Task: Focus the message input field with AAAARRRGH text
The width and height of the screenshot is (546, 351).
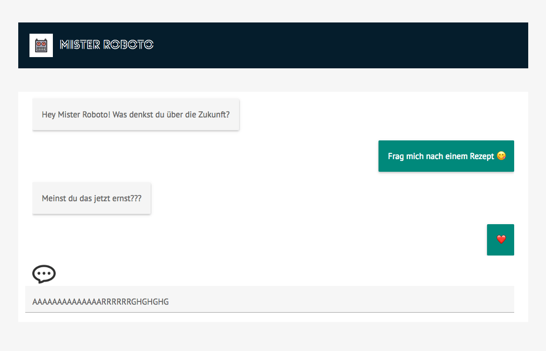Action: pyautogui.click(x=269, y=300)
